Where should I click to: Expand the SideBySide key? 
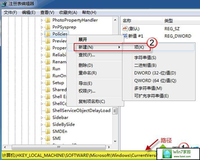click(42, 125)
